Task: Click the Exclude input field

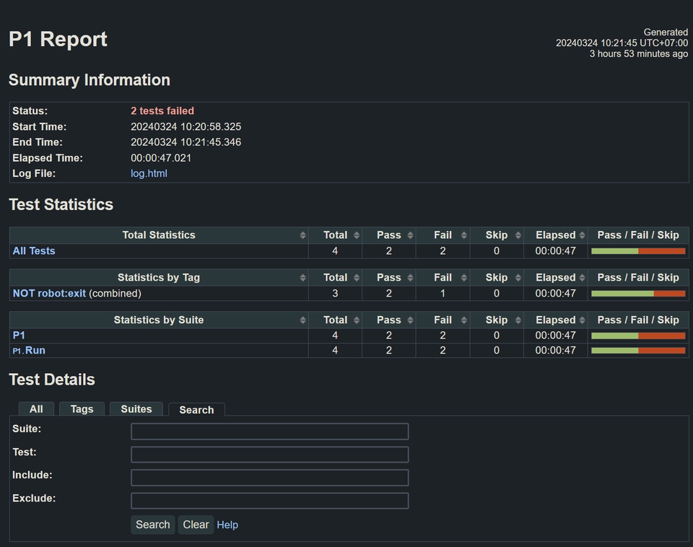Action: pyautogui.click(x=269, y=501)
